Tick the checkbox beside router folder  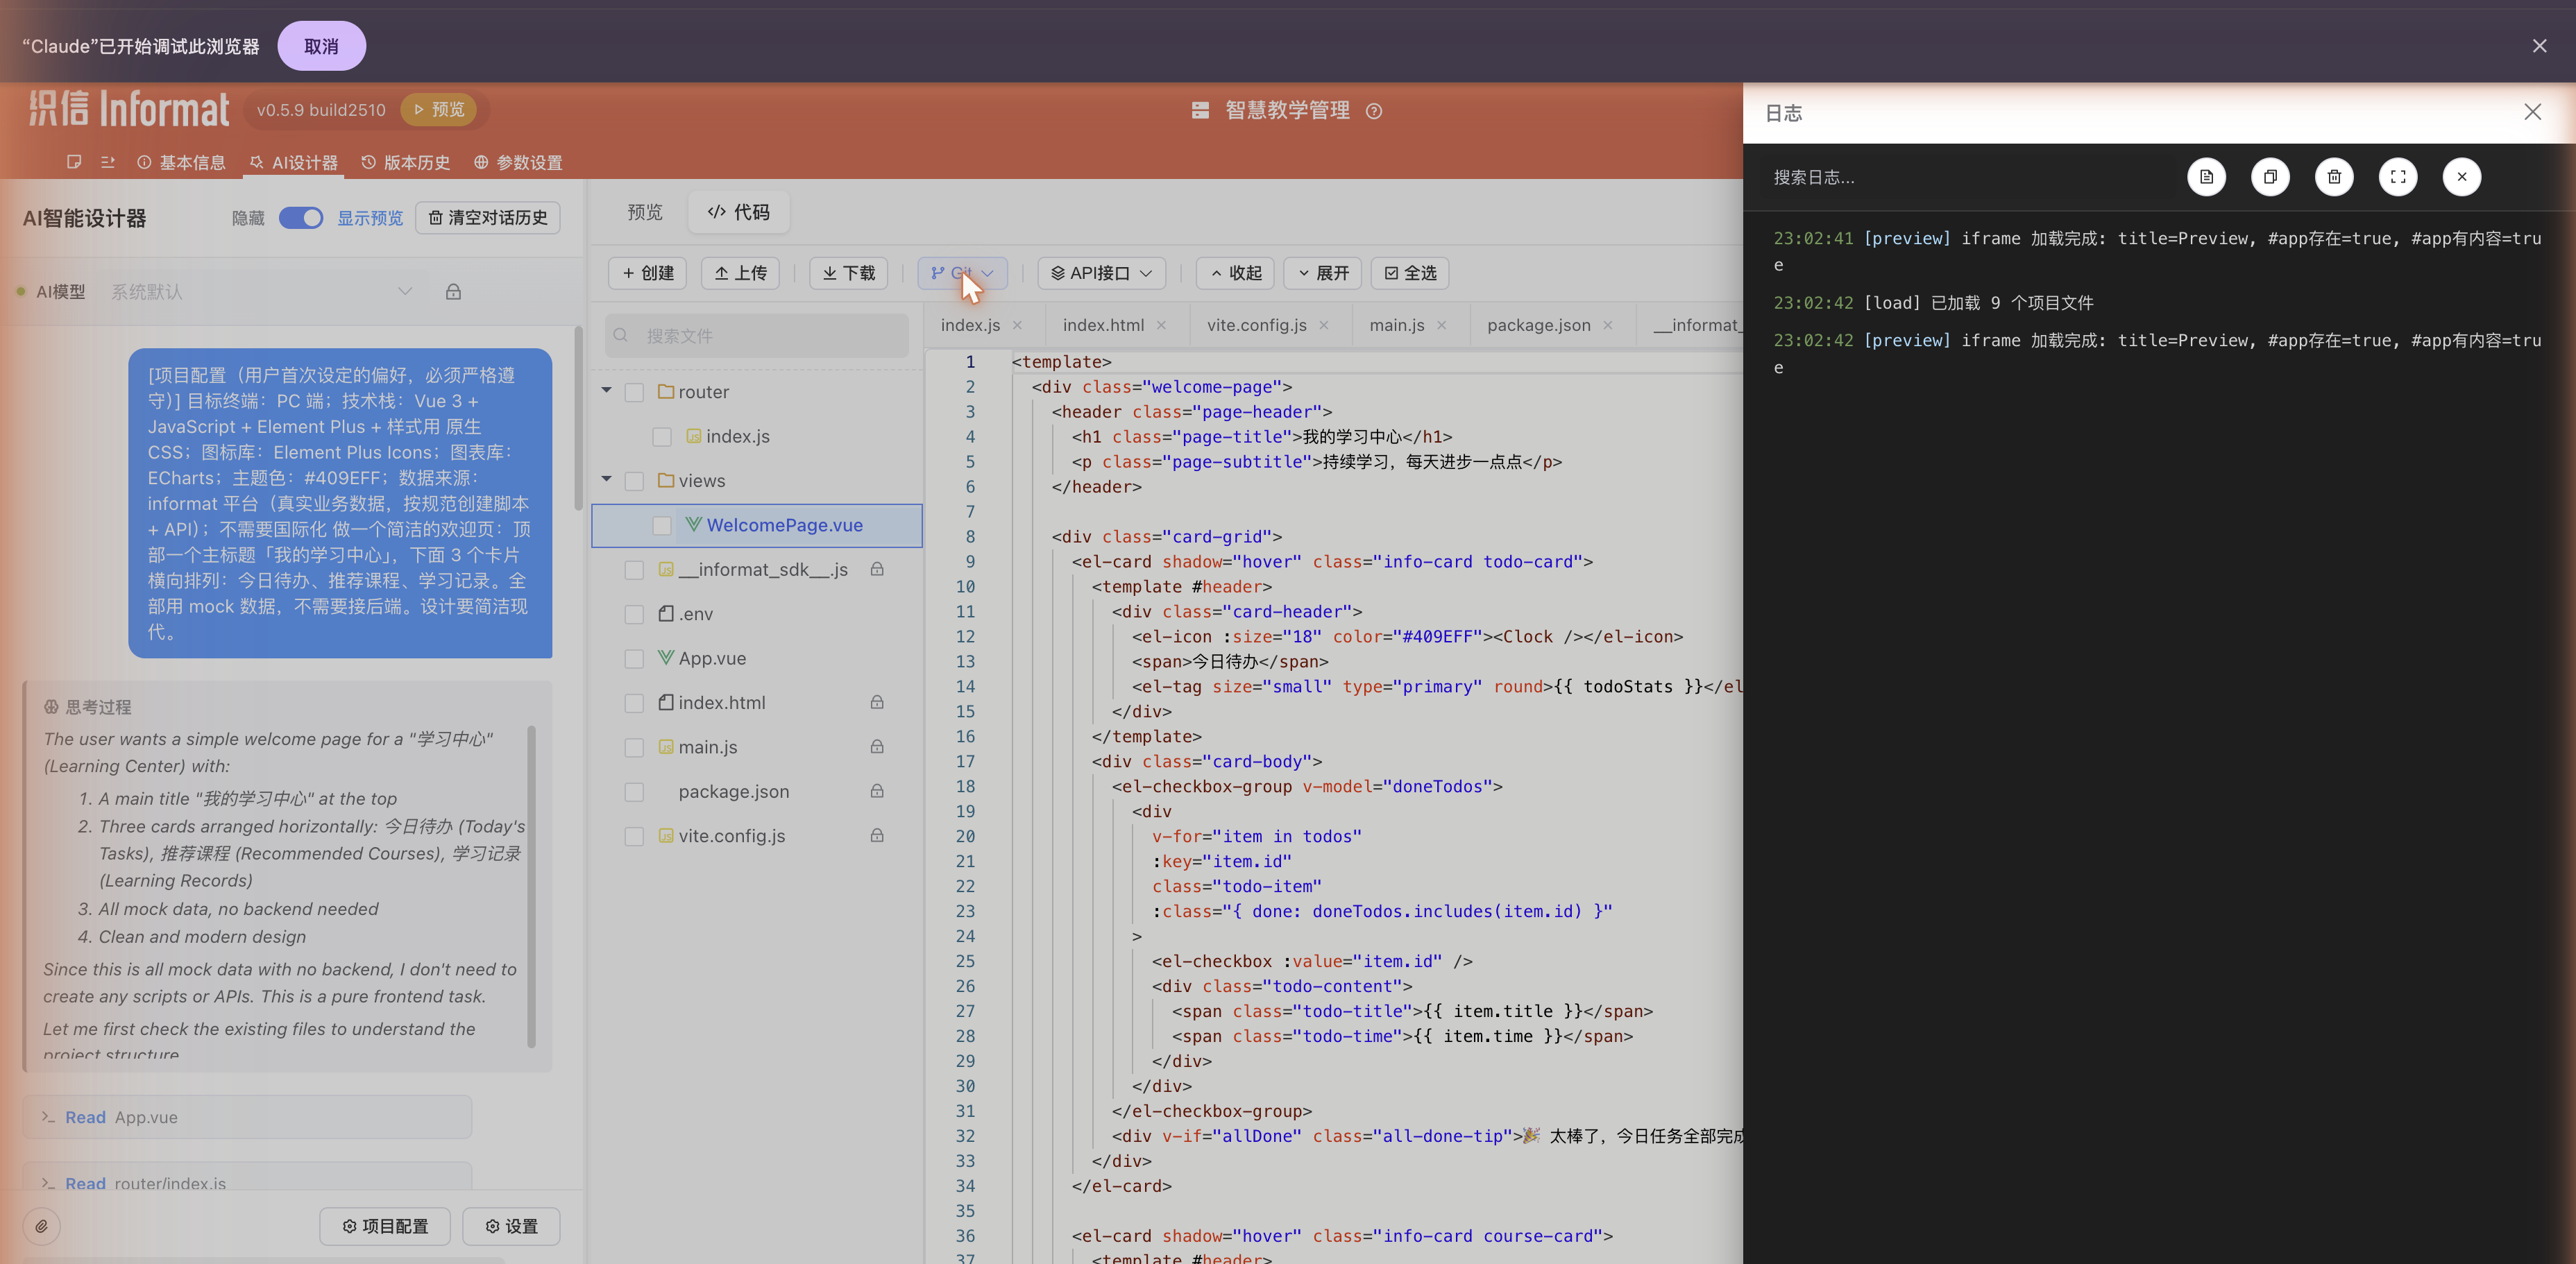pyautogui.click(x=634, y=393)
